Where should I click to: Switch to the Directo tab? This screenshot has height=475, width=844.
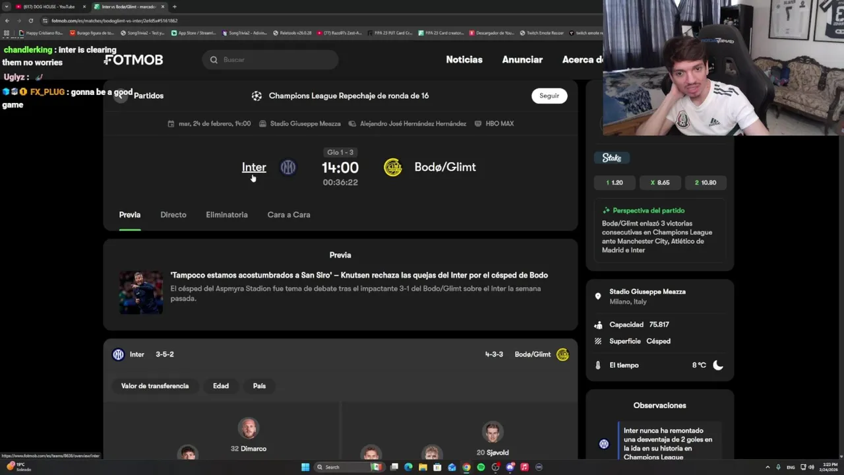173,215
